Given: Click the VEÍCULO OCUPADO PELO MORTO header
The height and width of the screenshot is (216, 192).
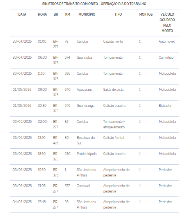Looking at the screenshot, I should 167,23.
